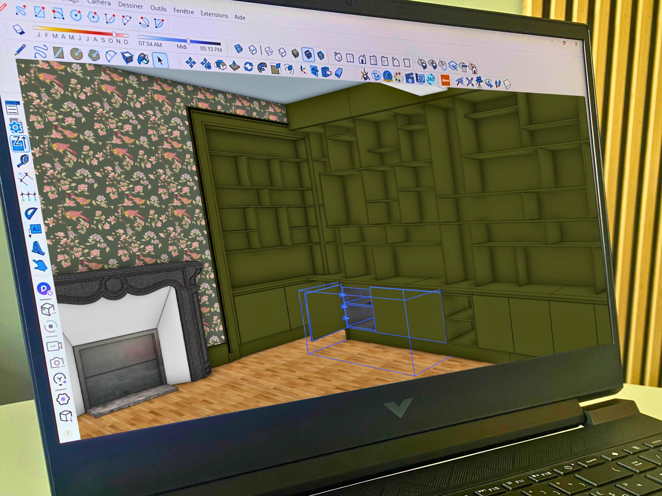662x496 pixels.
Task: Open the Caméra menu
Action: tap(99, 2)
